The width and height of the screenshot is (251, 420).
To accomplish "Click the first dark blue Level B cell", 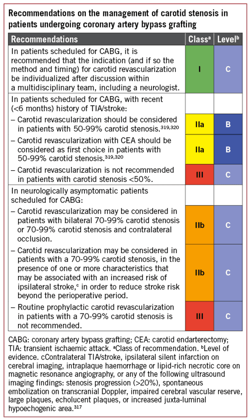I will coord(228,124).
